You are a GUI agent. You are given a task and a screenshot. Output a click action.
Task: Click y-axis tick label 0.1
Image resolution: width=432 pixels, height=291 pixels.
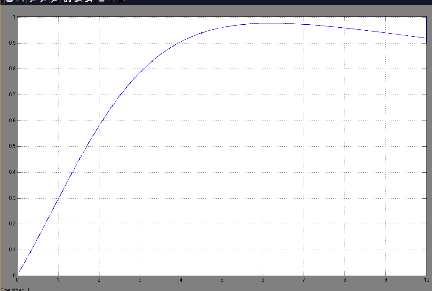[x=12, y=250]
